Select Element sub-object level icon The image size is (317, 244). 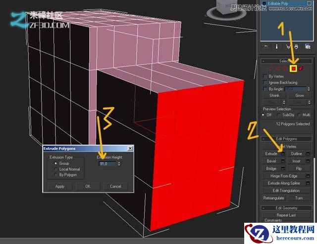pos(301,69)
